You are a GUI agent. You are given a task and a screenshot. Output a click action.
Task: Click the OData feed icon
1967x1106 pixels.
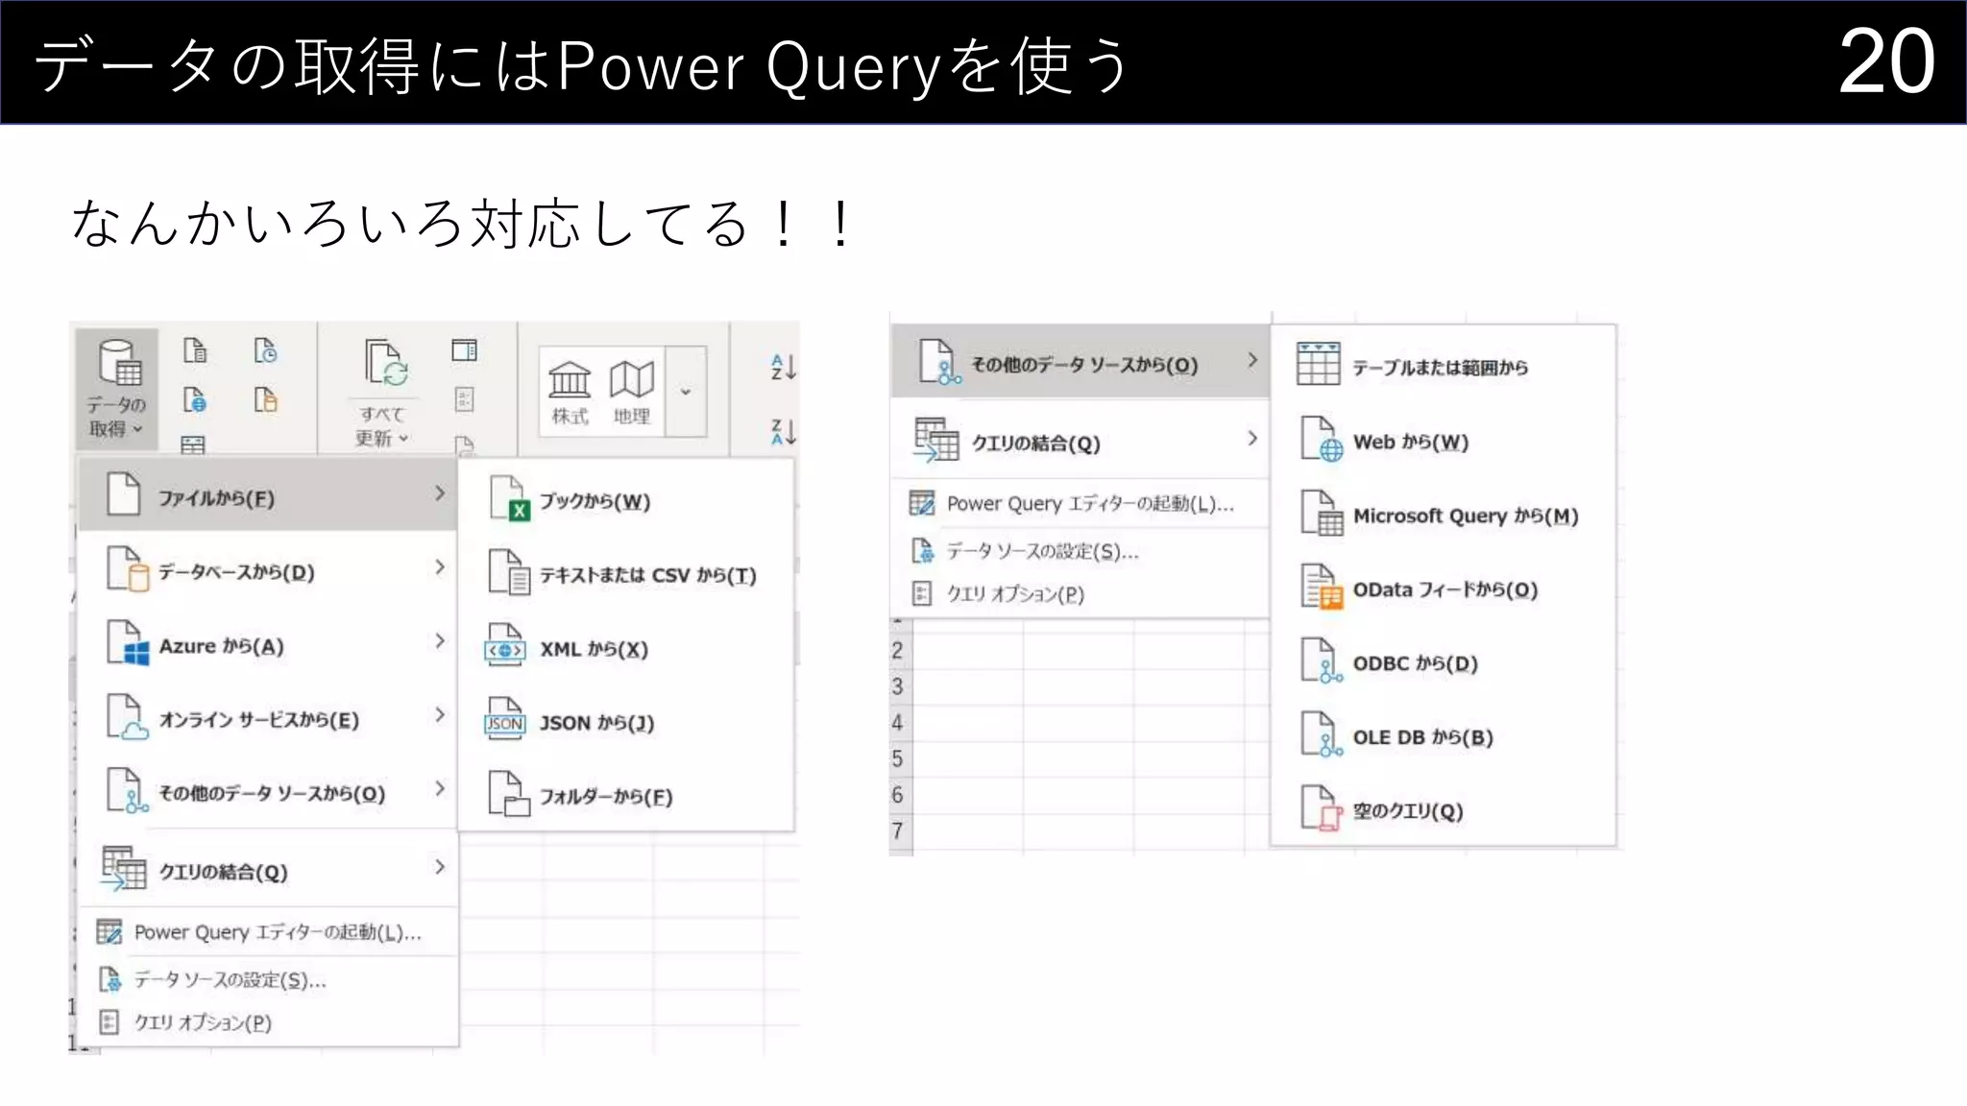point(1322,586)
